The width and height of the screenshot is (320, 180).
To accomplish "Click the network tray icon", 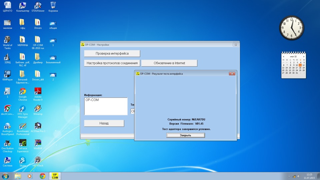I will [294, 176].
